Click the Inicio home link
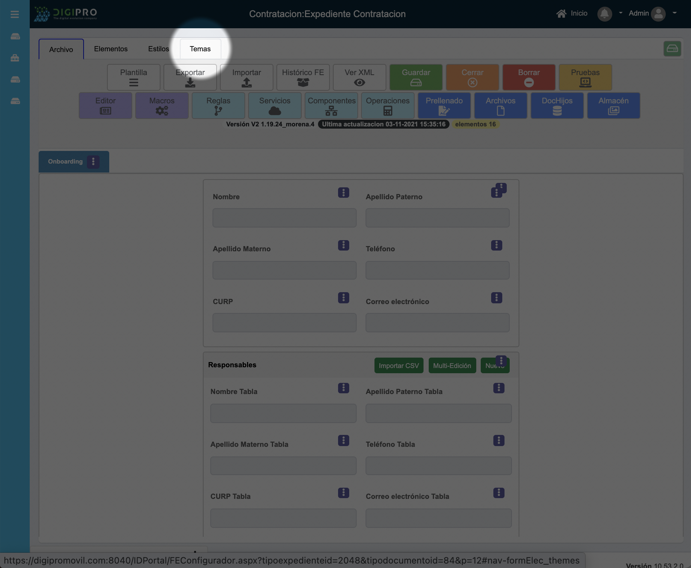691x568 pixels. (x=572, y=13)
